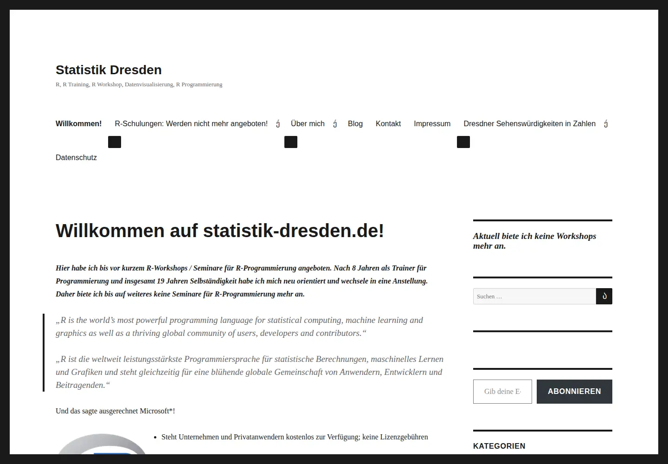Focus the Suchen search field
Image resolution: width=668 pixels, height=464 pixels.
click(534, 296)
